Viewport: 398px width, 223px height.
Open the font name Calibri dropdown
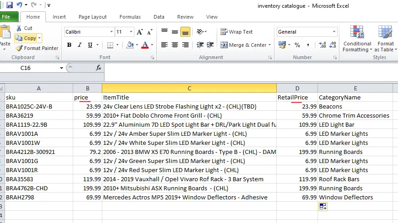coord(111,32)
